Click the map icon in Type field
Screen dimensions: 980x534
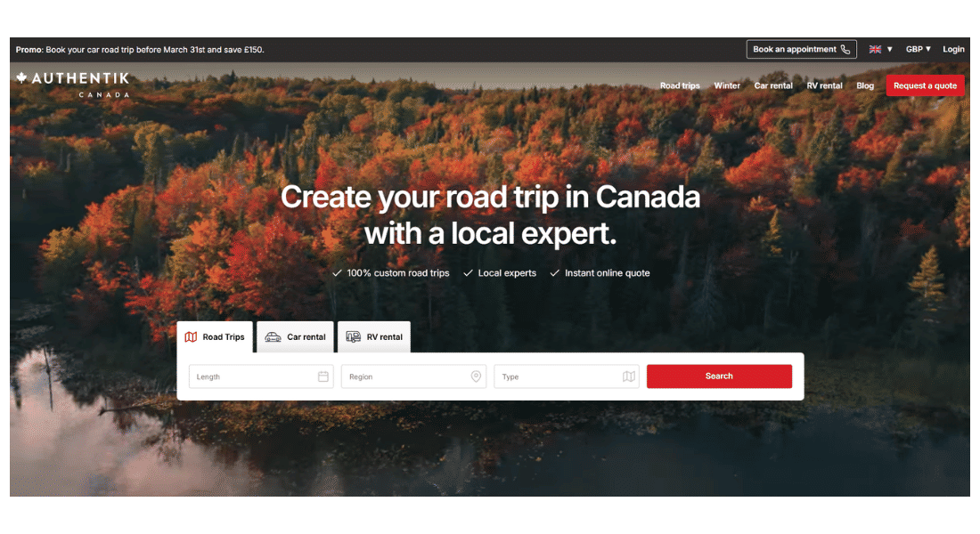coord(629,376)
